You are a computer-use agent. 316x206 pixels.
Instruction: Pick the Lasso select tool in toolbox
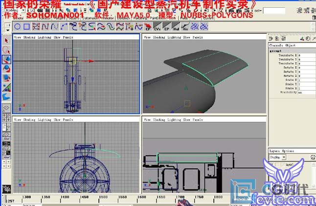point(6,50)
